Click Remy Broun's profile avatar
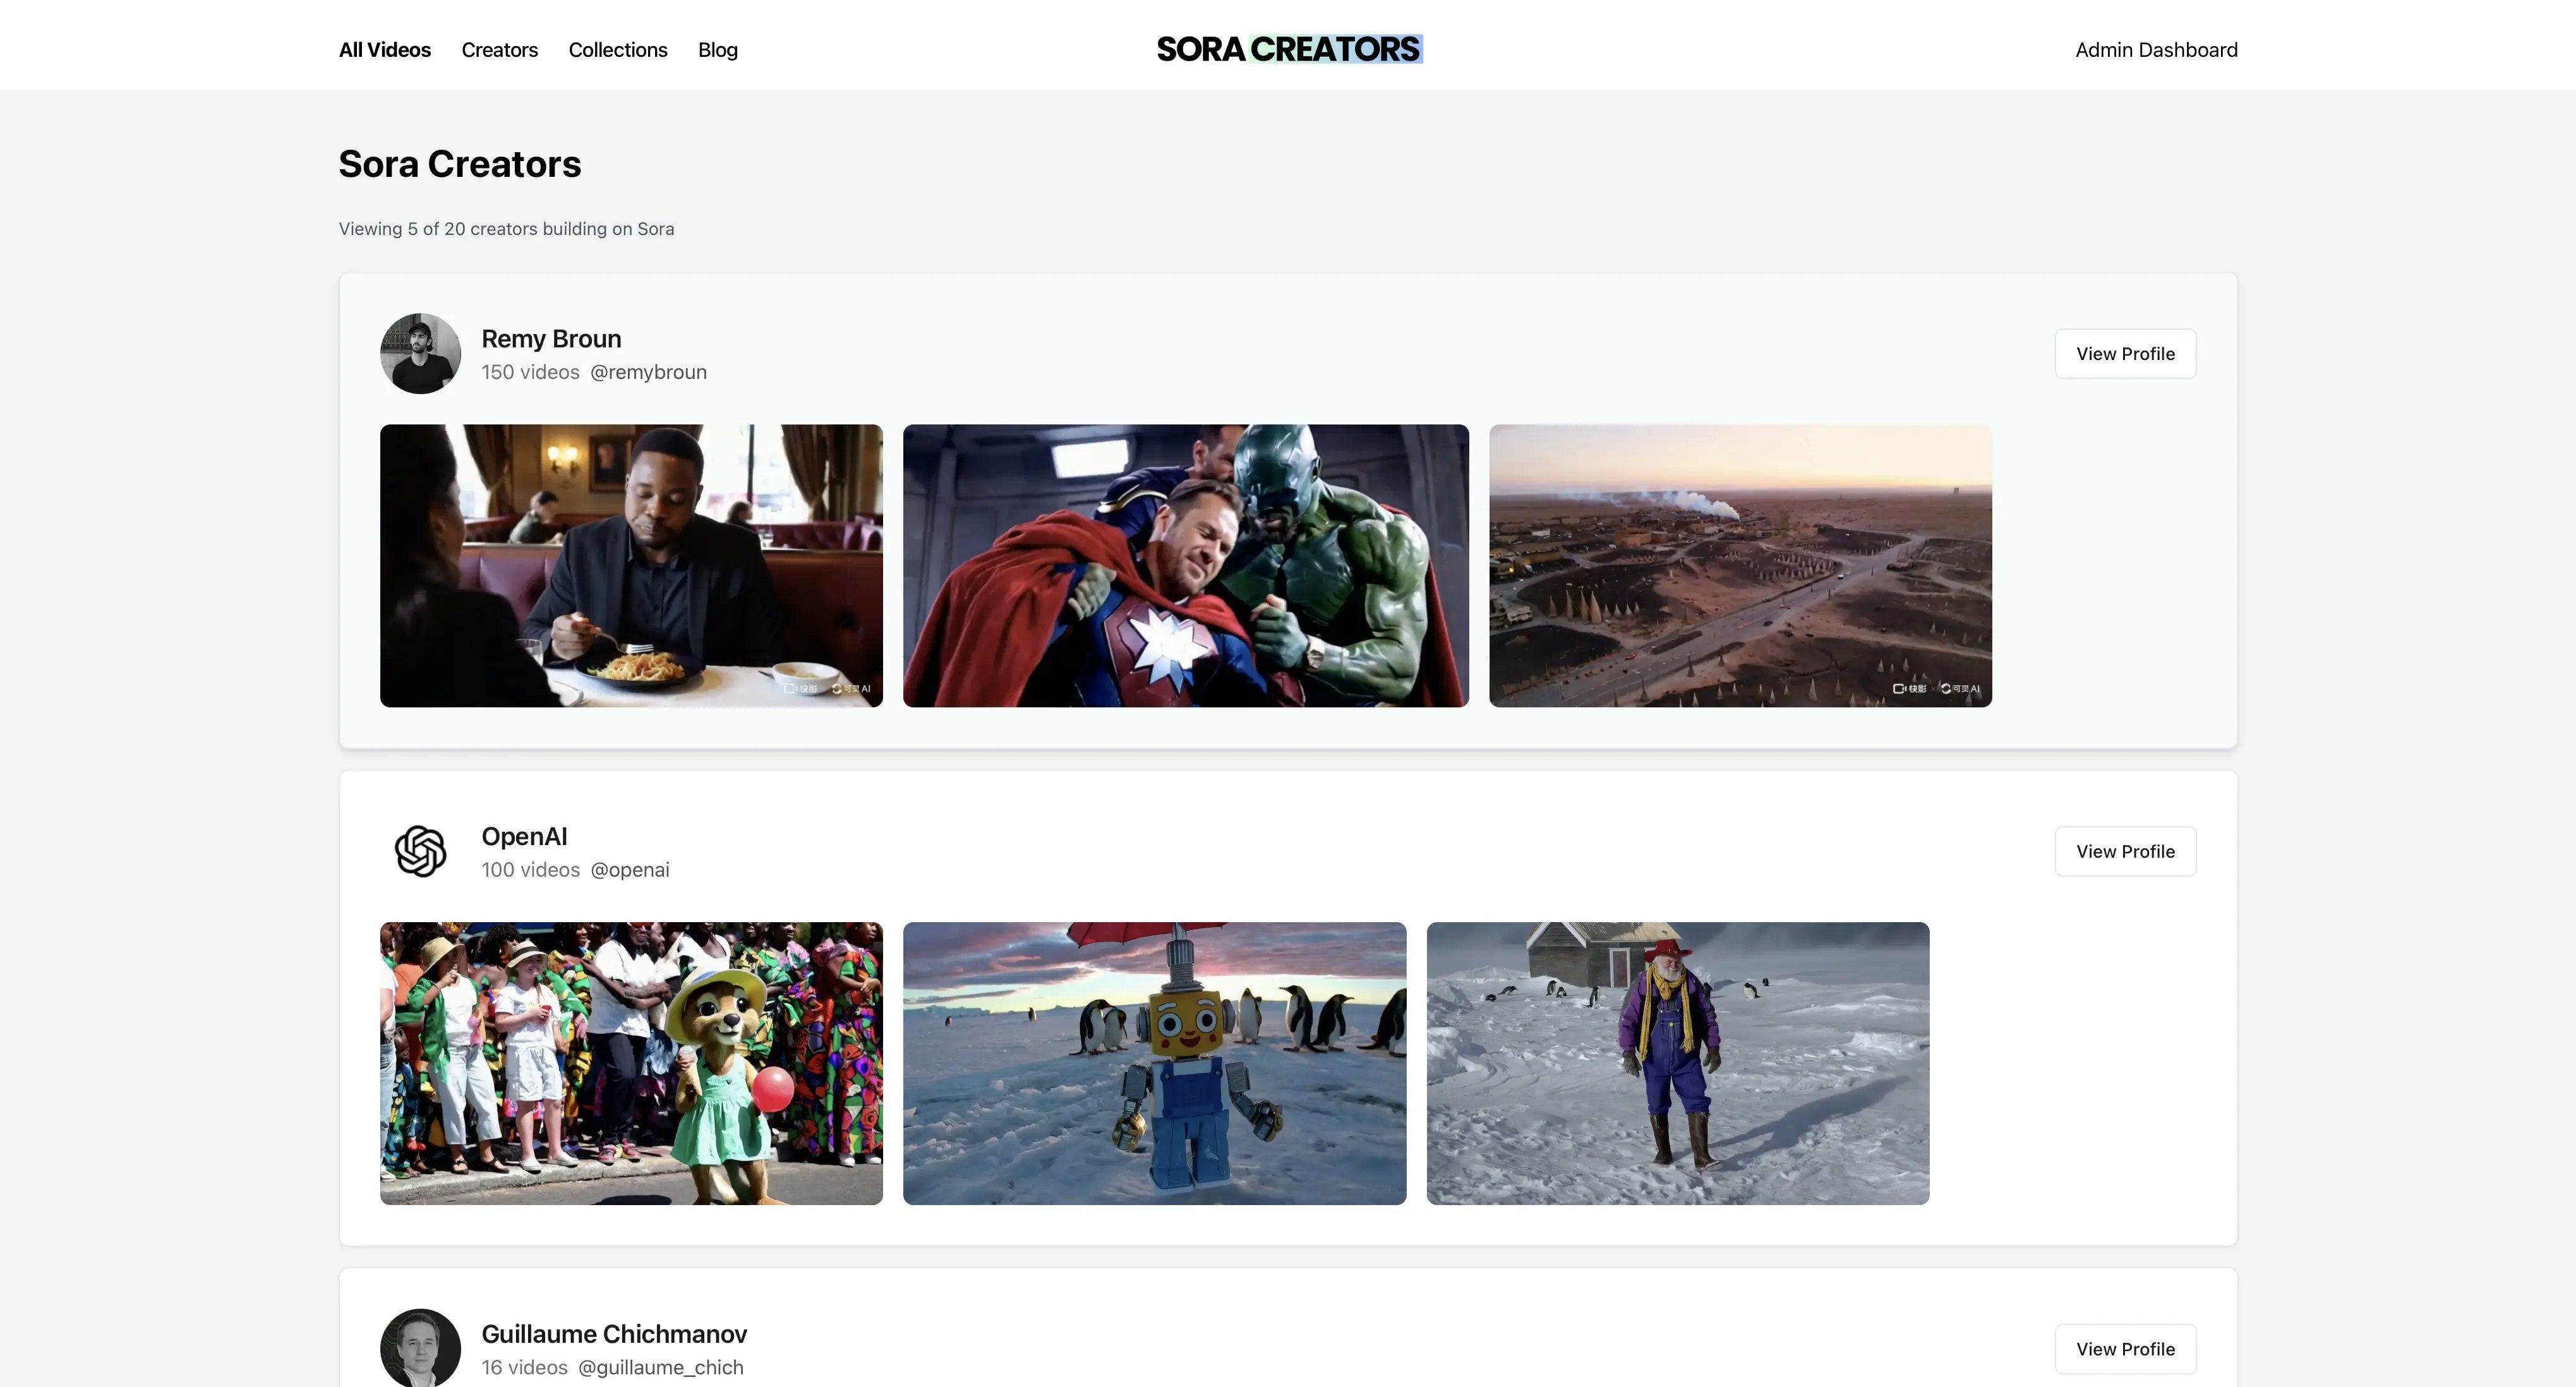 [x=420, y=353]
